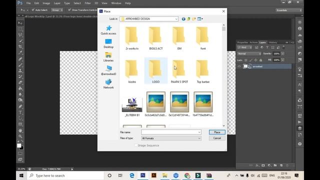Select the Rectangular Marquee tool
The height and width of the screenshot is (180, 320).
[x=20, y=29]
